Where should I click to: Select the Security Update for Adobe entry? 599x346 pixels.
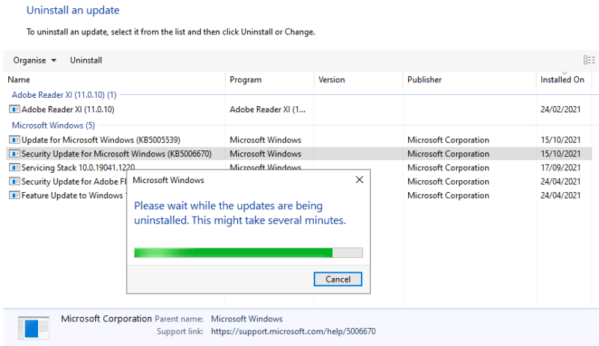(73, 182)
